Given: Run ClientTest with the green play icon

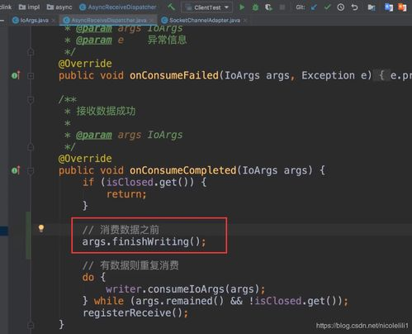Looking at the screenshot, I should click(242, 7).
